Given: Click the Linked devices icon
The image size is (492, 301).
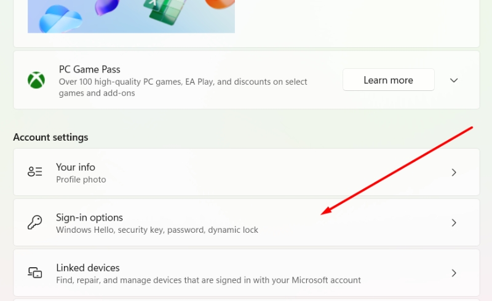Looking at the screenshot, I should [x=35, y=273].
